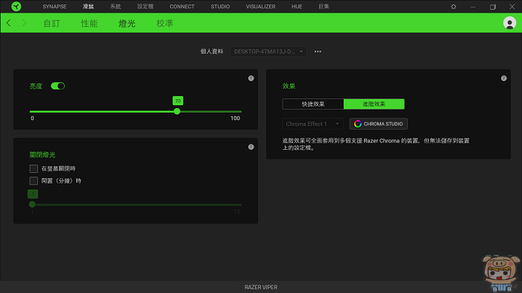The width and height of the screenshot is (522, 293).
Task: Show help for the 效果 panel
Action: pos(503,78)
